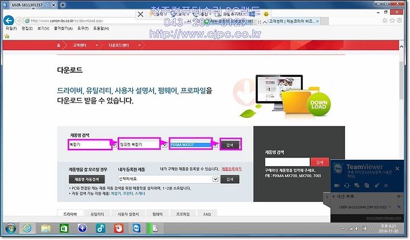Click the volume speaker in the tray

(x=357, y=229)
